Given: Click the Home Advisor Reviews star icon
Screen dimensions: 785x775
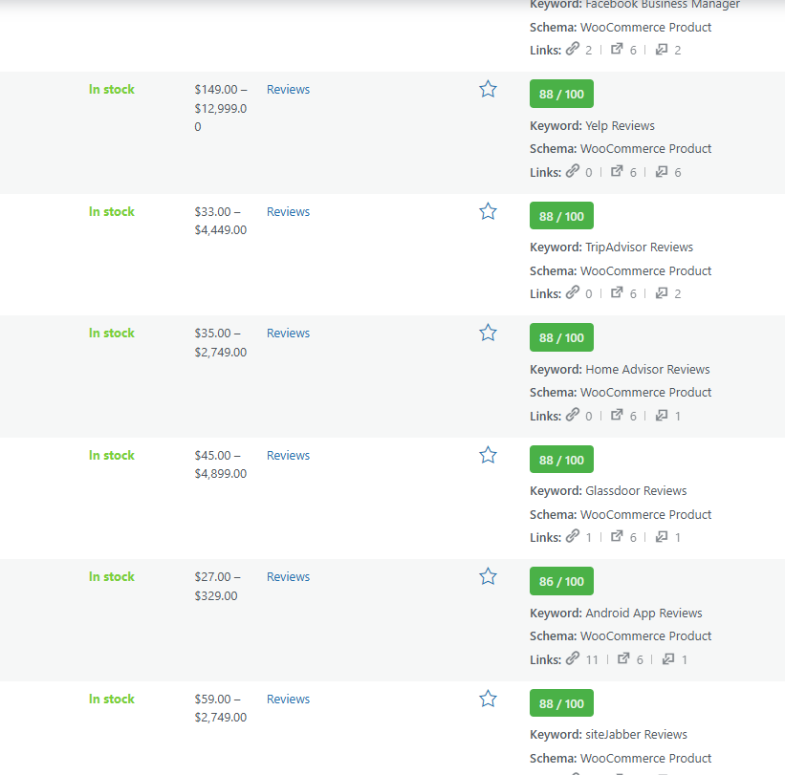Looking at the screenshot, I should (488, 333).
